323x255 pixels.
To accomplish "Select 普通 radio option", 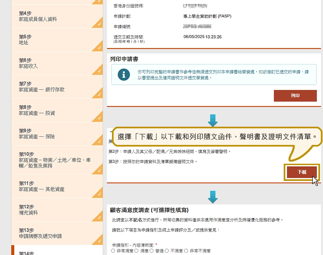I will click(x=152, y=251).
